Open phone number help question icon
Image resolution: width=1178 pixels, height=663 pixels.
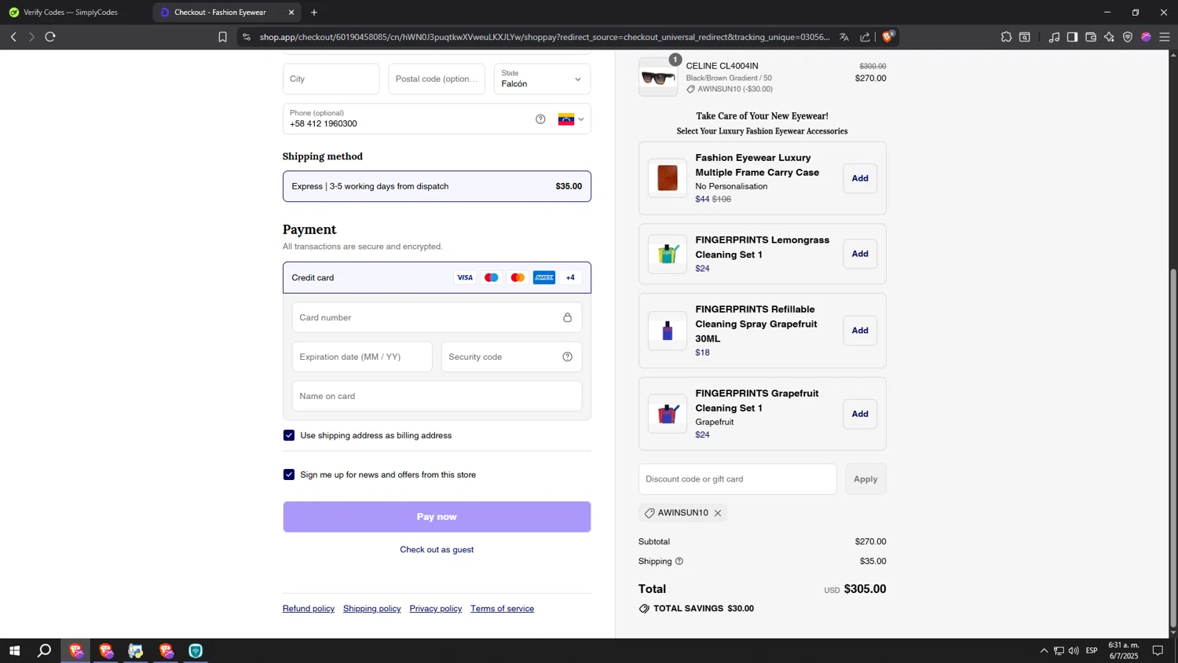click(x=540, y=119)
